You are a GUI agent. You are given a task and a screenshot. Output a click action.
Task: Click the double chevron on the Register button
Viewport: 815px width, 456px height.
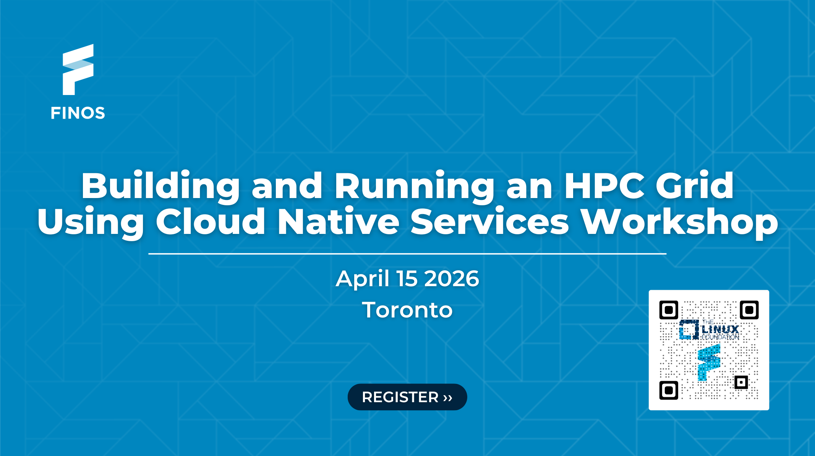coord(448,398)
